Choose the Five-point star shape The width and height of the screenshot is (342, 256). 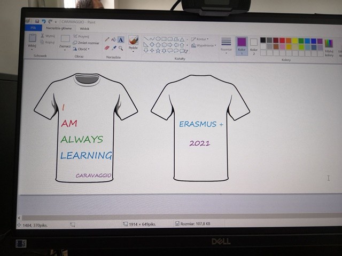click(x=158, y=51)
